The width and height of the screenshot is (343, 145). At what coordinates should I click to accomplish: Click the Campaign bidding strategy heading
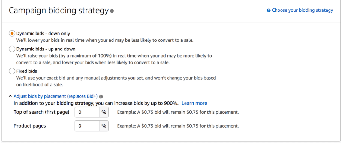coord(59,11)
